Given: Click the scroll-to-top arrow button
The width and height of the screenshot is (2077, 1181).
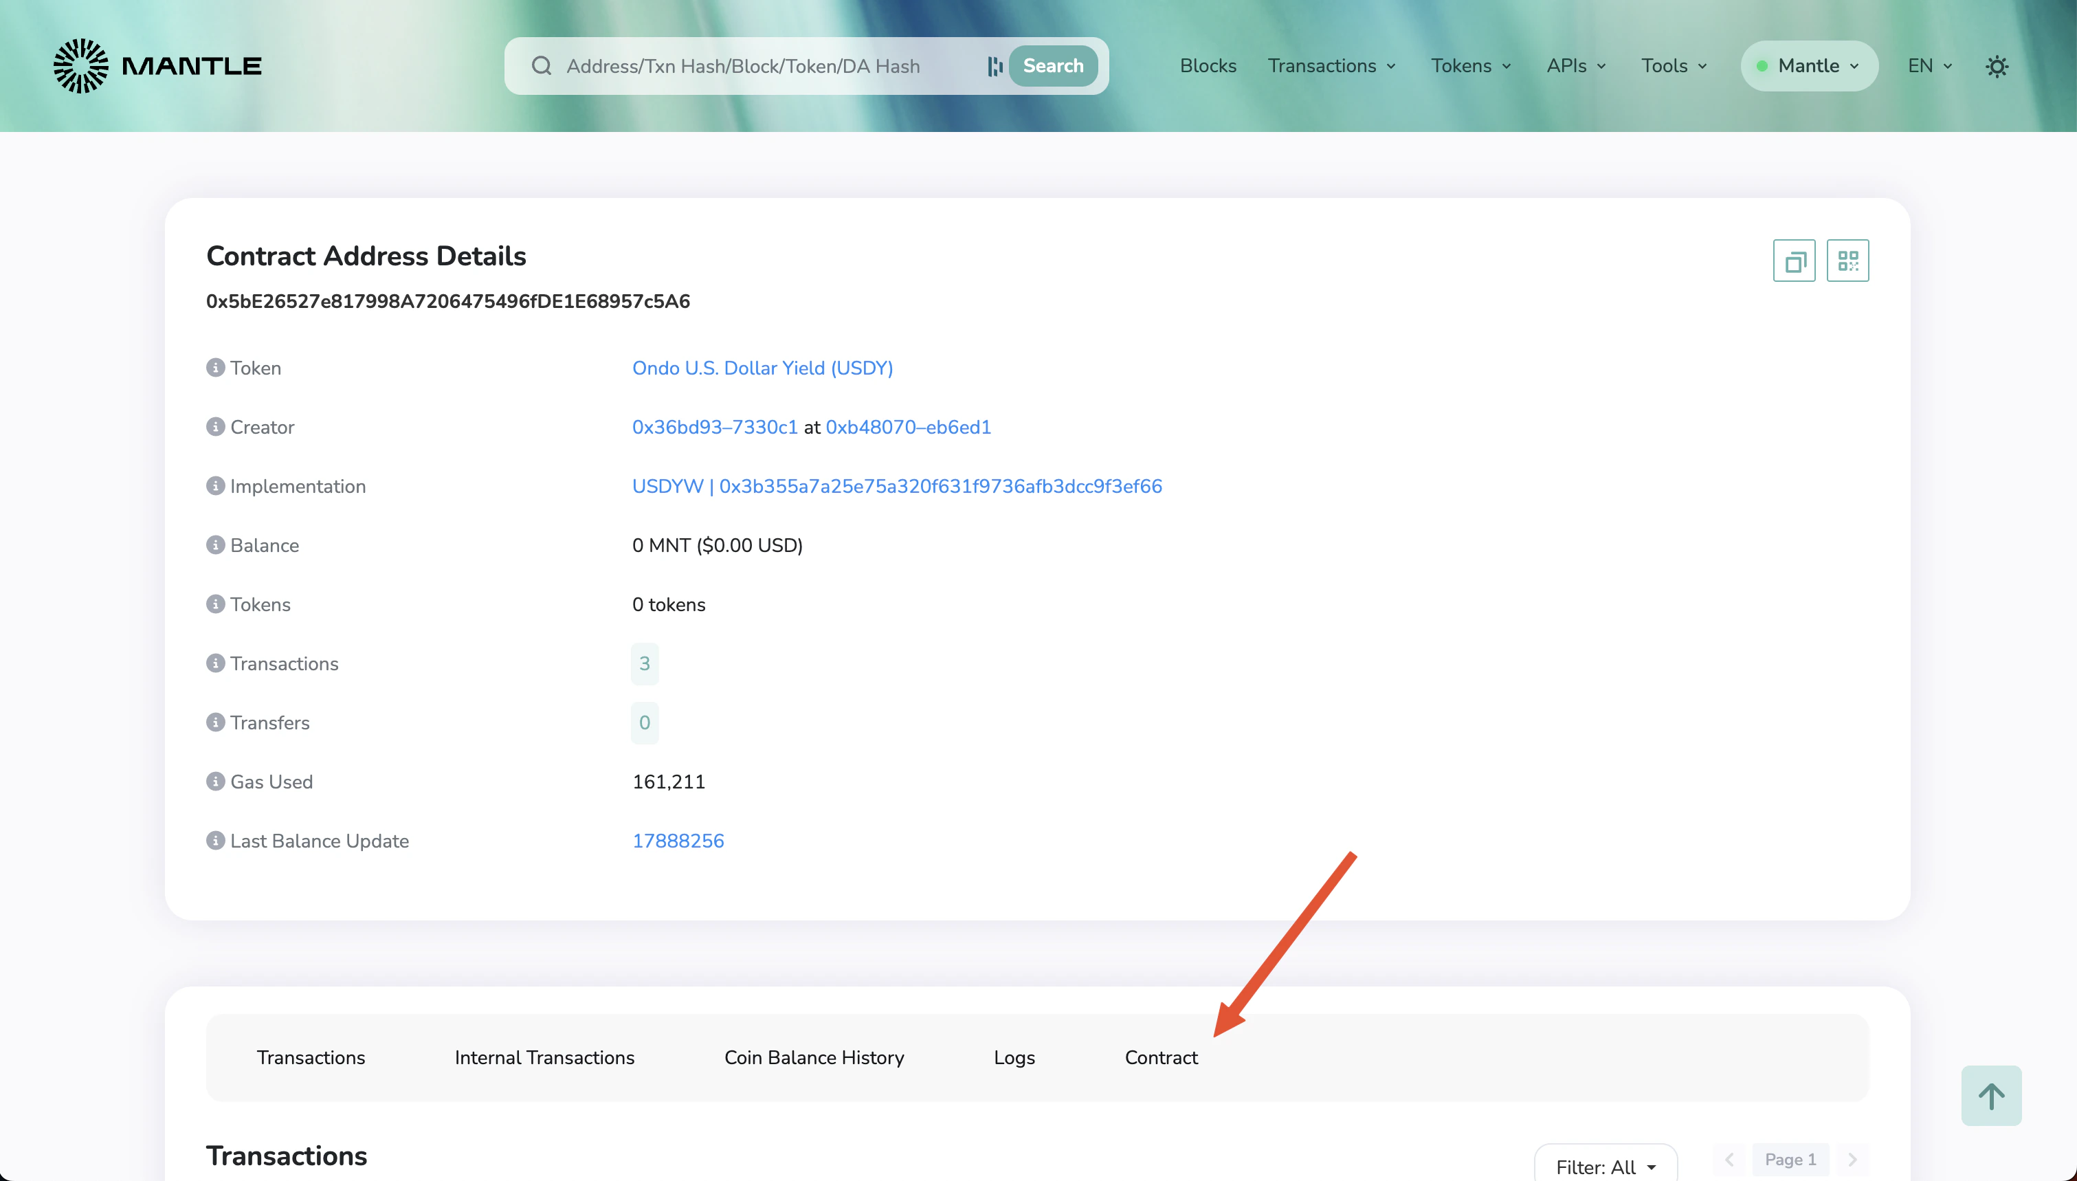Looking at the screenshot, I should pos(1990,1096).
